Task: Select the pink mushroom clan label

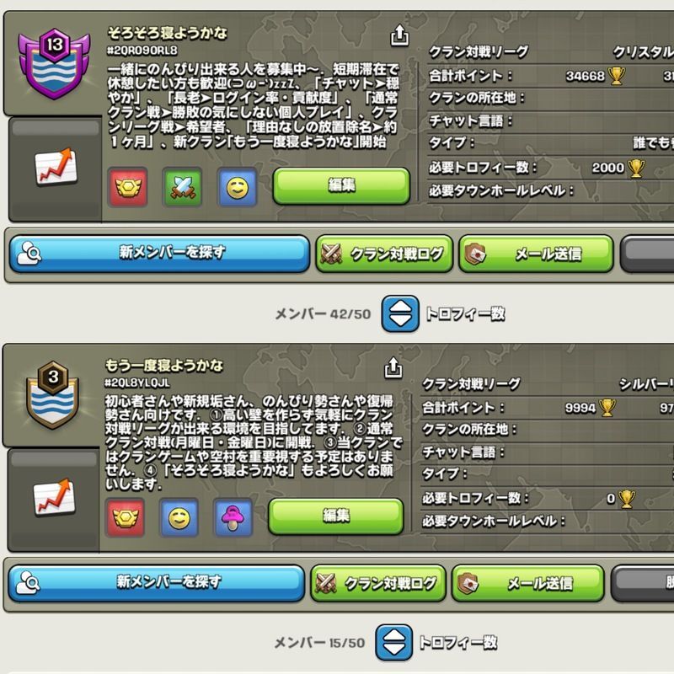Action: coord(233,518)
